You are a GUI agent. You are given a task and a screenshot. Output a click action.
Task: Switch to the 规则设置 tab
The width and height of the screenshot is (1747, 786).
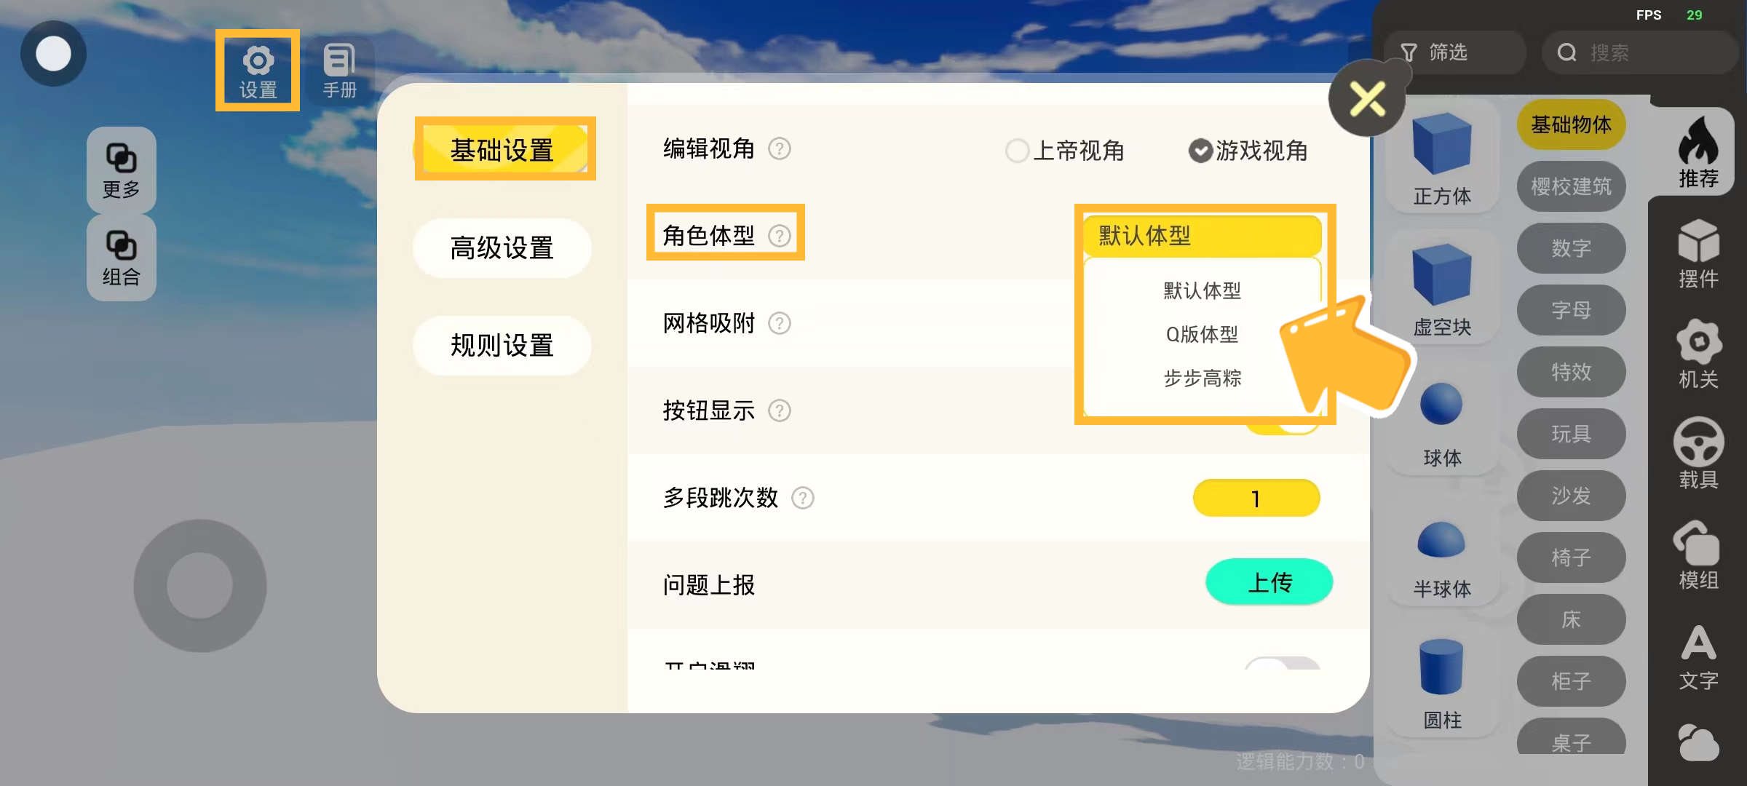(x=502, y=346)
